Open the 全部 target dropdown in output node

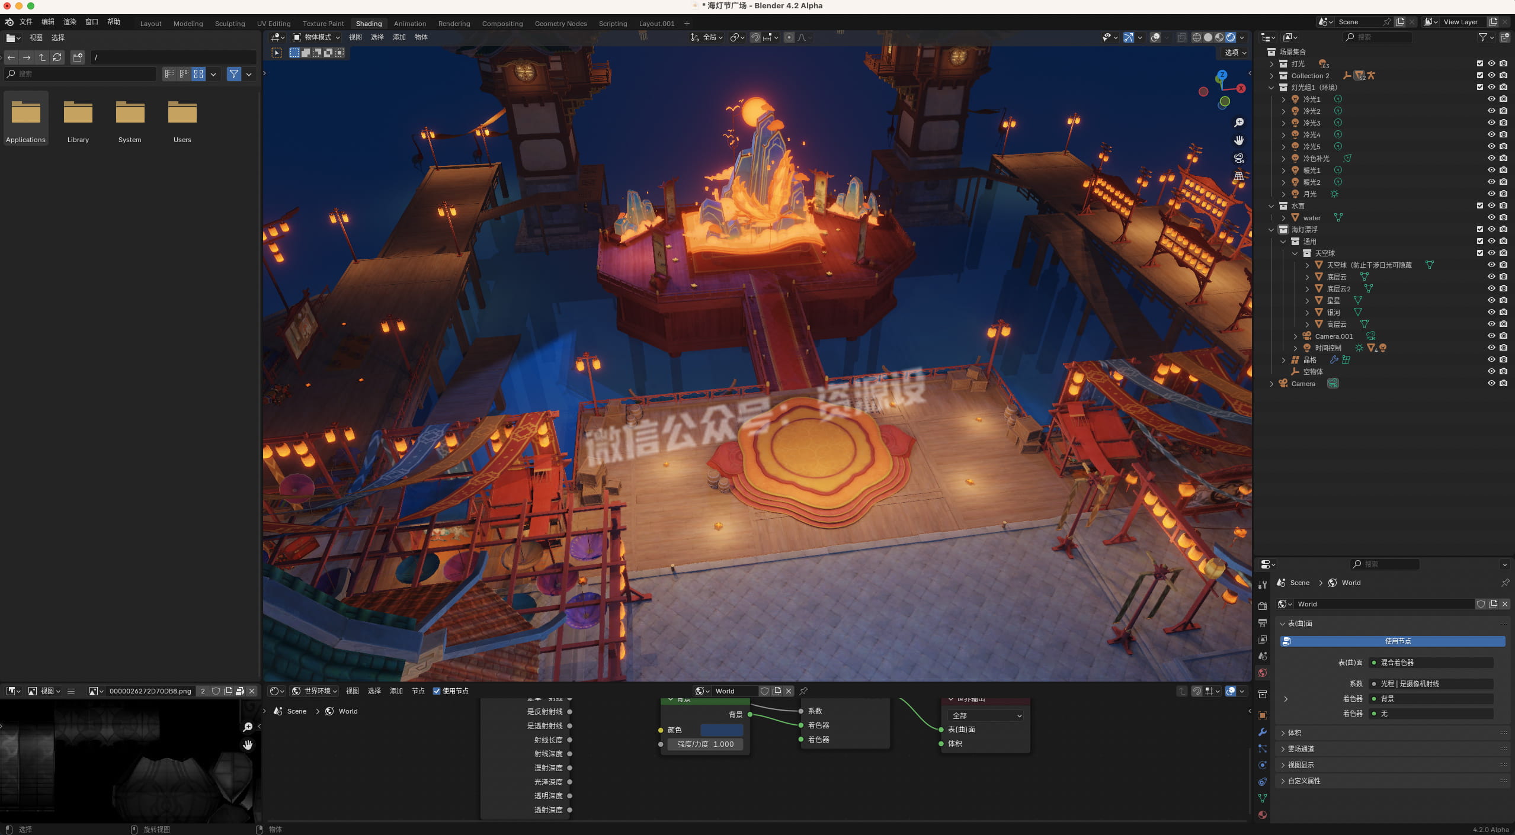pos(986,715)
